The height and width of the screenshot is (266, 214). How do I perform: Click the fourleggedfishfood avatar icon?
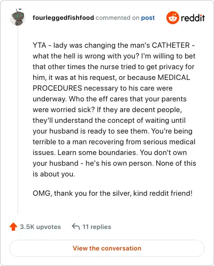pyautogui.click(x=18, y=17)
